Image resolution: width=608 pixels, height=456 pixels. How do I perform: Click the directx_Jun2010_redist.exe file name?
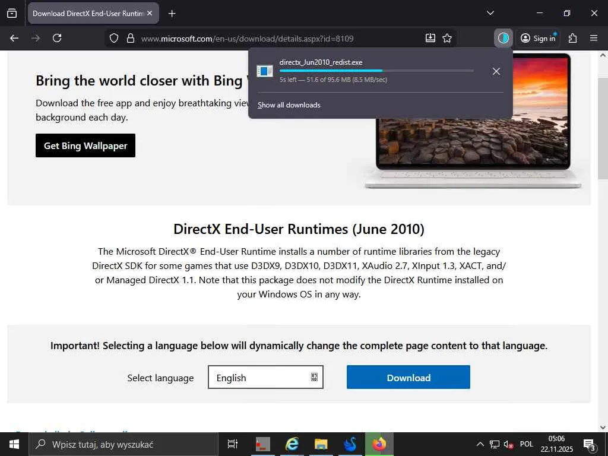[321, 62]
